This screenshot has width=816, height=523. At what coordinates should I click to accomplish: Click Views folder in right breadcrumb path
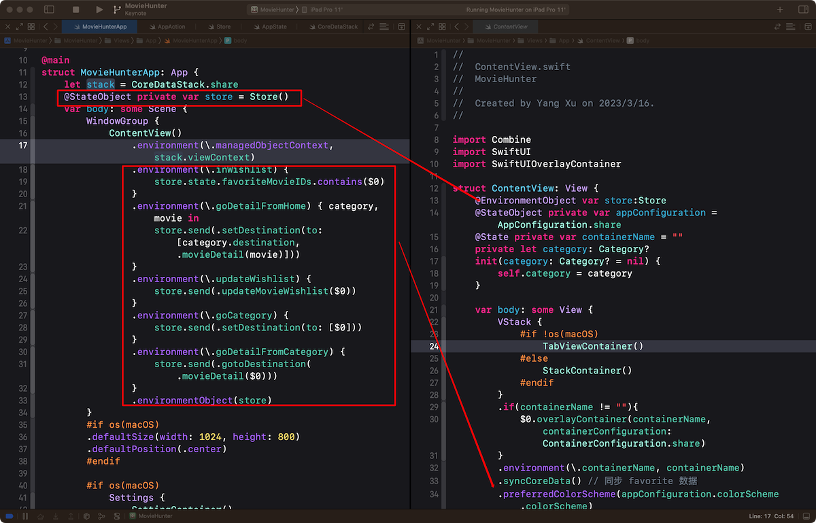click(x=534, y=41)
